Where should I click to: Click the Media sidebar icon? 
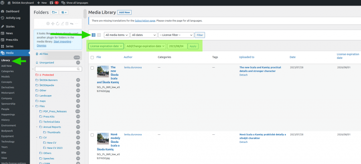pyautogui.click(x=2, y=53)
